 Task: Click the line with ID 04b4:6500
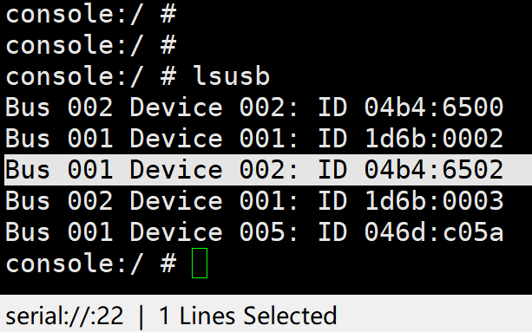click(254, 107)
